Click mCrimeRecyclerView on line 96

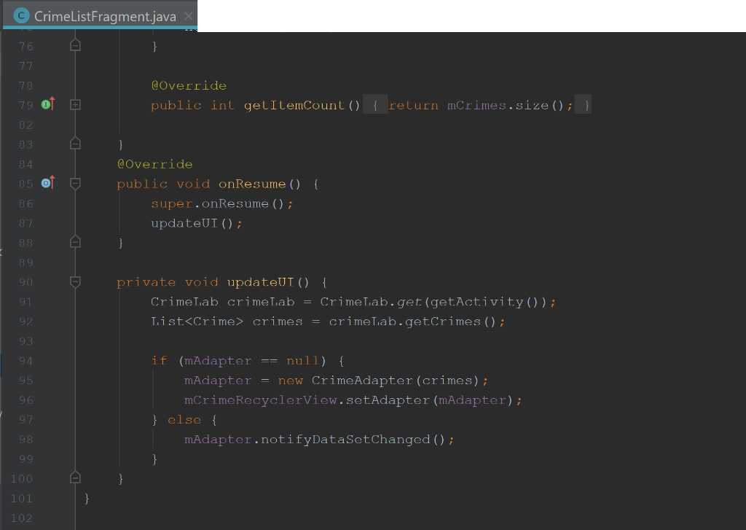click(261, 400)
